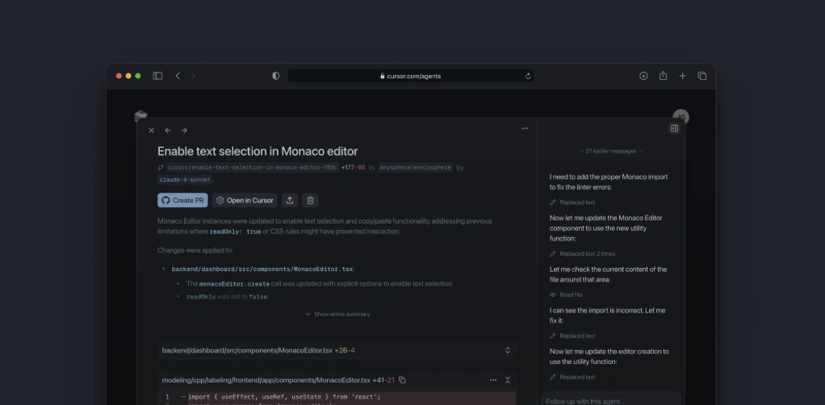Expand Show entire summary
The width and height of the screenshot is (825, 405).
[337, 314]
